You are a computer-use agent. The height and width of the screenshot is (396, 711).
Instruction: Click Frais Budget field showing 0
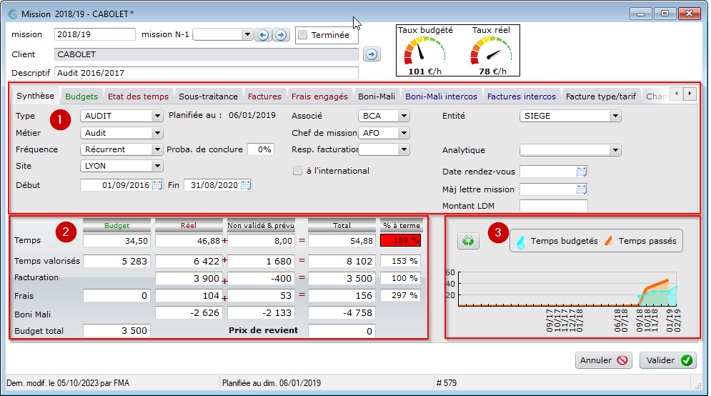click(x=116, y=296)
